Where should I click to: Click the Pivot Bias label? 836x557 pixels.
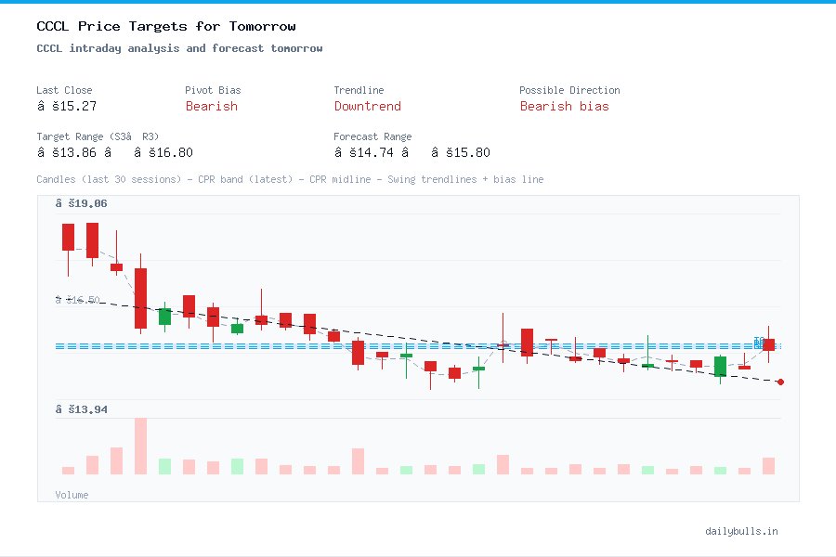(213, 90)
